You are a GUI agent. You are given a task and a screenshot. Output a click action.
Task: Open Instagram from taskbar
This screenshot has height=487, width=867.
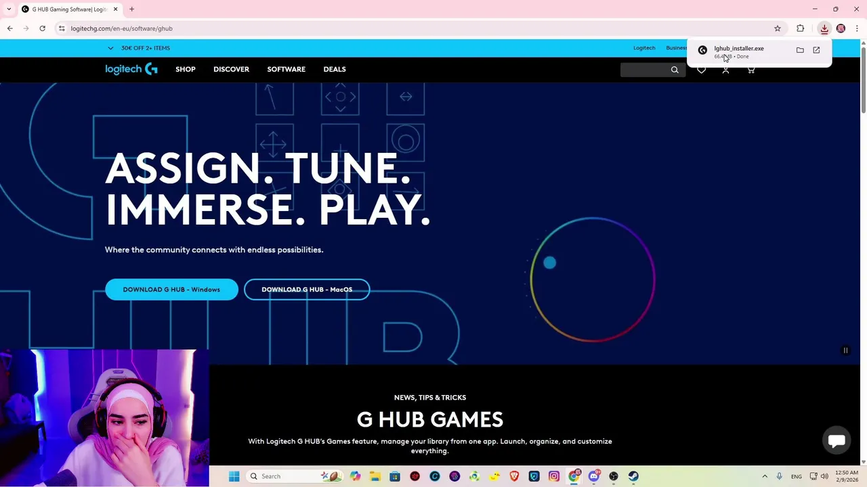pos(554,476)
